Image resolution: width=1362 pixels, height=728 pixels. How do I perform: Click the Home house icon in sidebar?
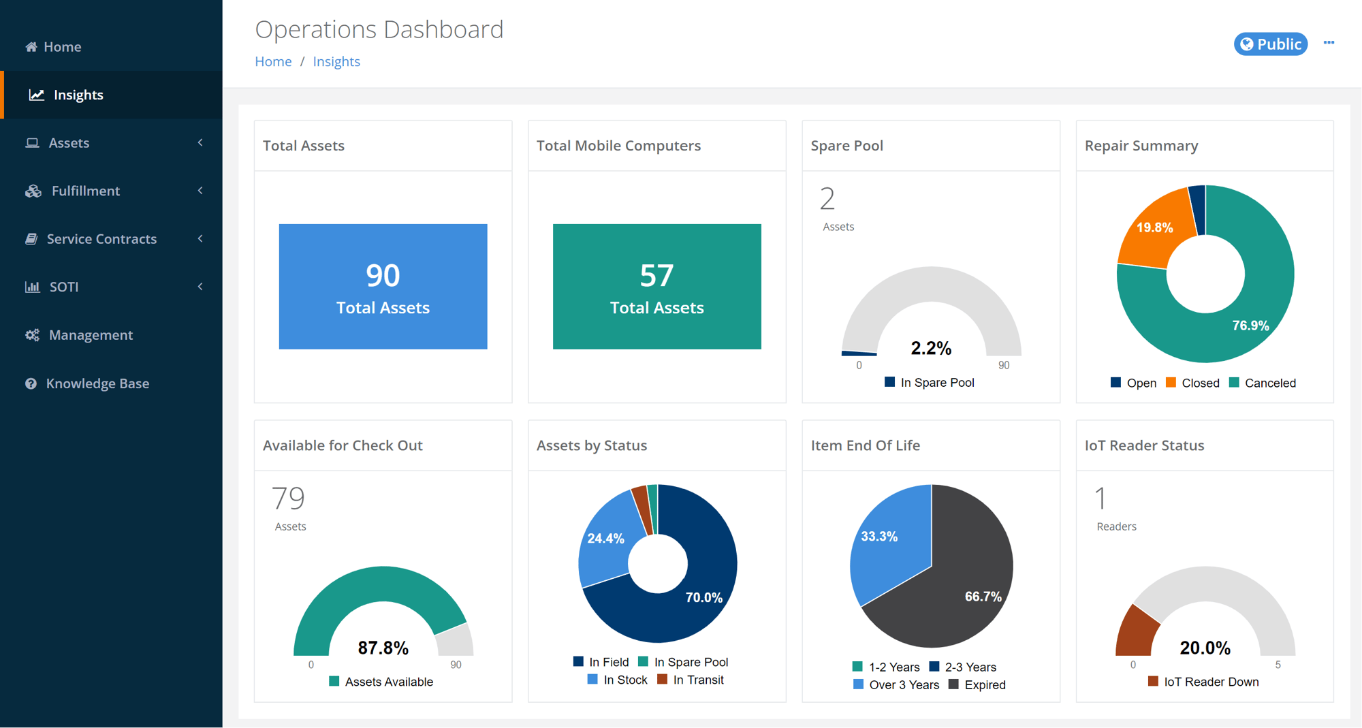[x=31, y=46]
